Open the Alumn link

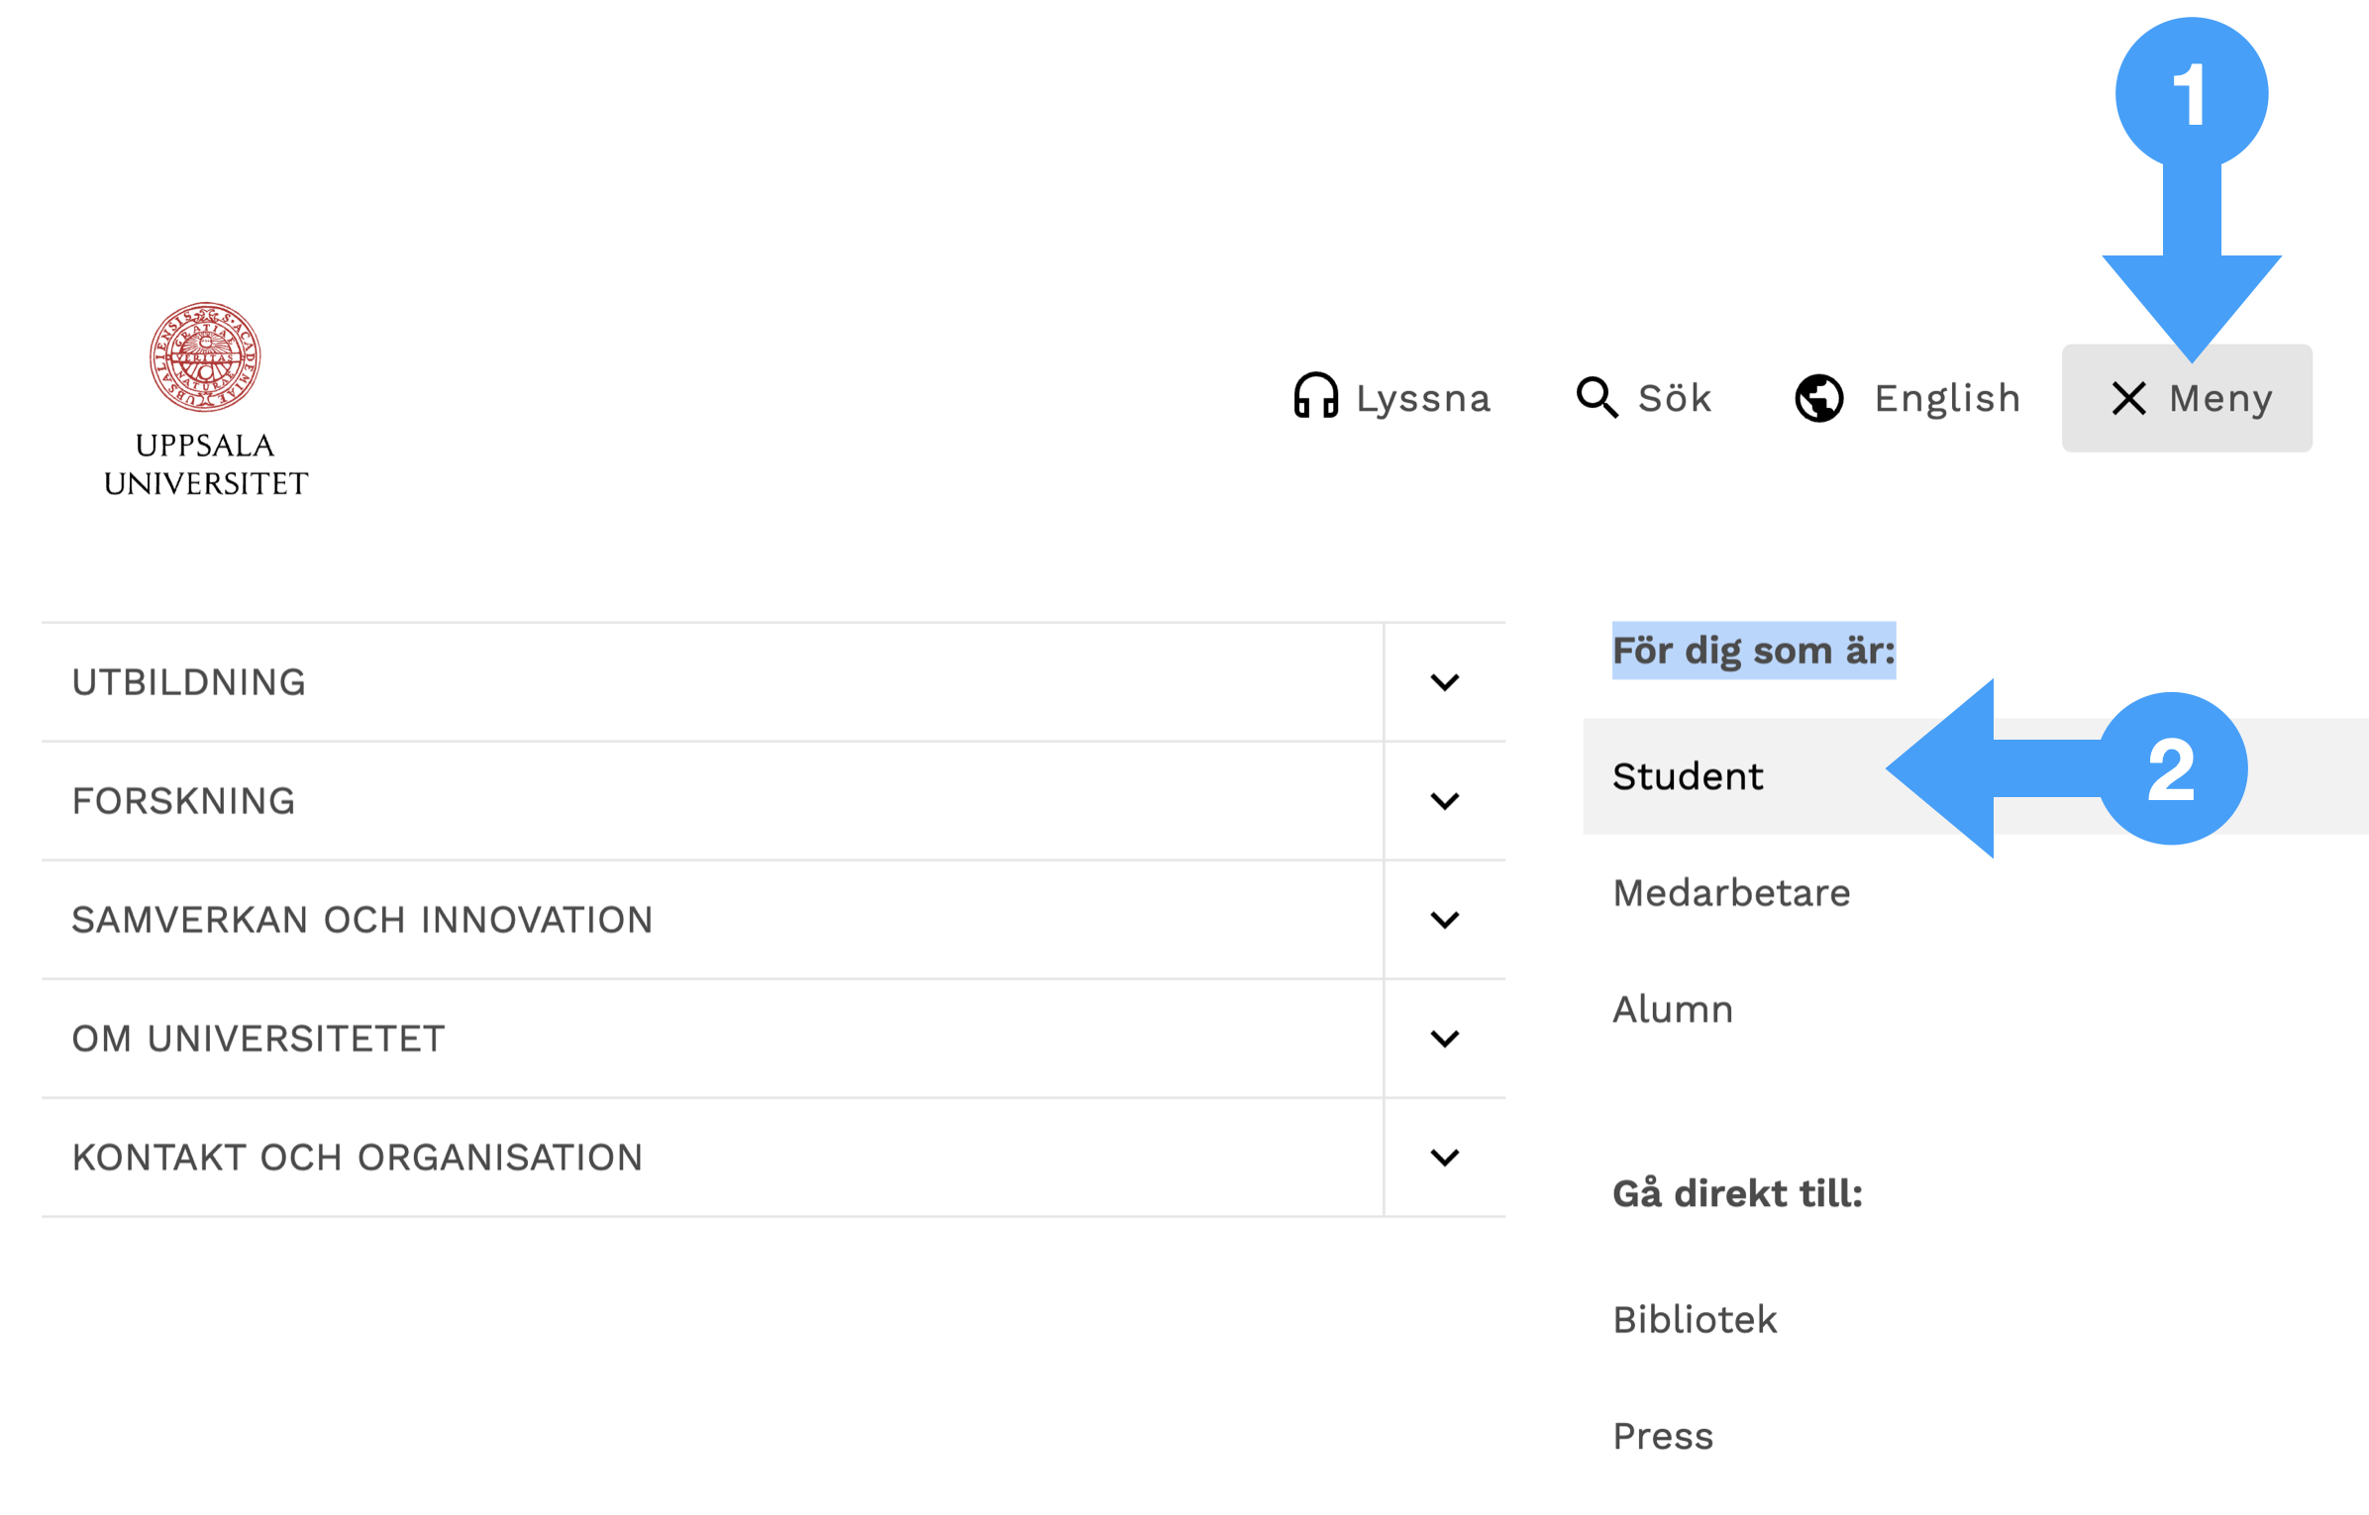(x=1673, y=1010)
